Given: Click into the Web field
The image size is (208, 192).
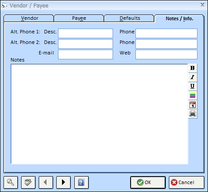Looking at the screenshot, I should 166,54.
